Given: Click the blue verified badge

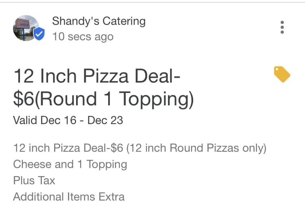Looking at the screenshot, I should [x=39, y=35].
